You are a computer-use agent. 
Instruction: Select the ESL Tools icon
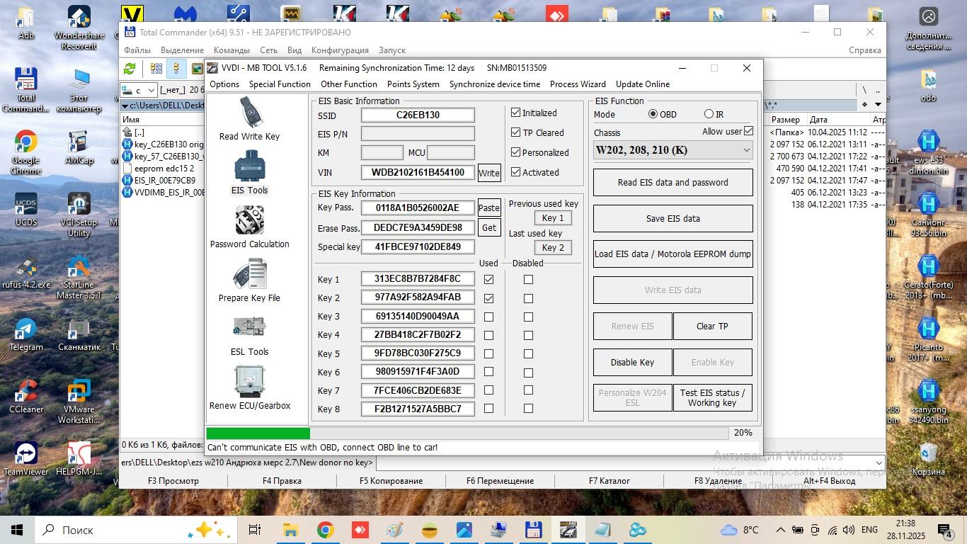coord(249,334)
